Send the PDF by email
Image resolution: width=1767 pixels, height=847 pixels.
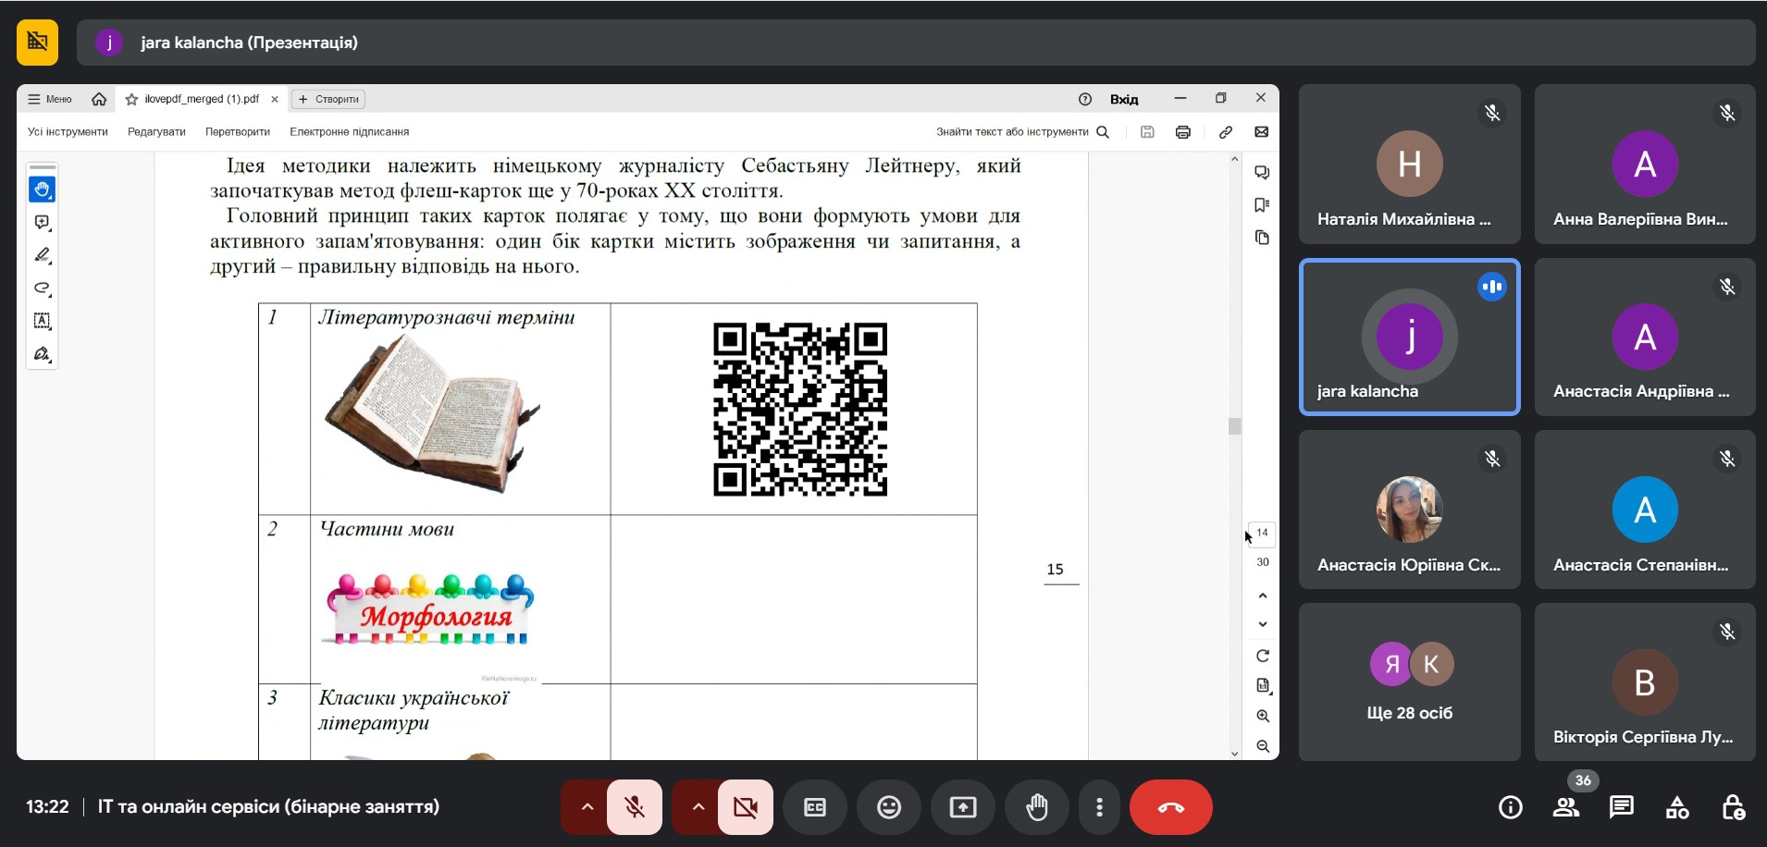pyautogui.click(x=1261, y=132)
